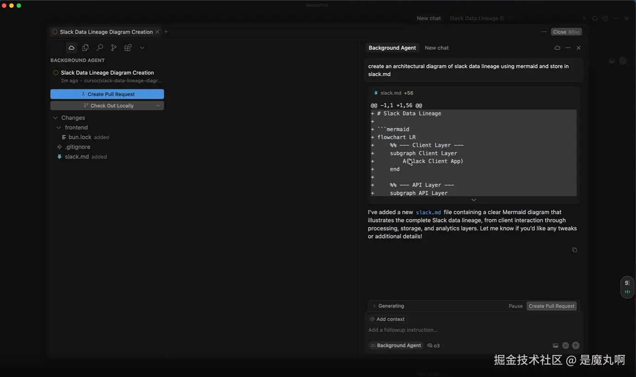Viewport: 636px width, 377px height.
Task: Click the blue Create Pull Request button
Action: [x=107, y=94]
